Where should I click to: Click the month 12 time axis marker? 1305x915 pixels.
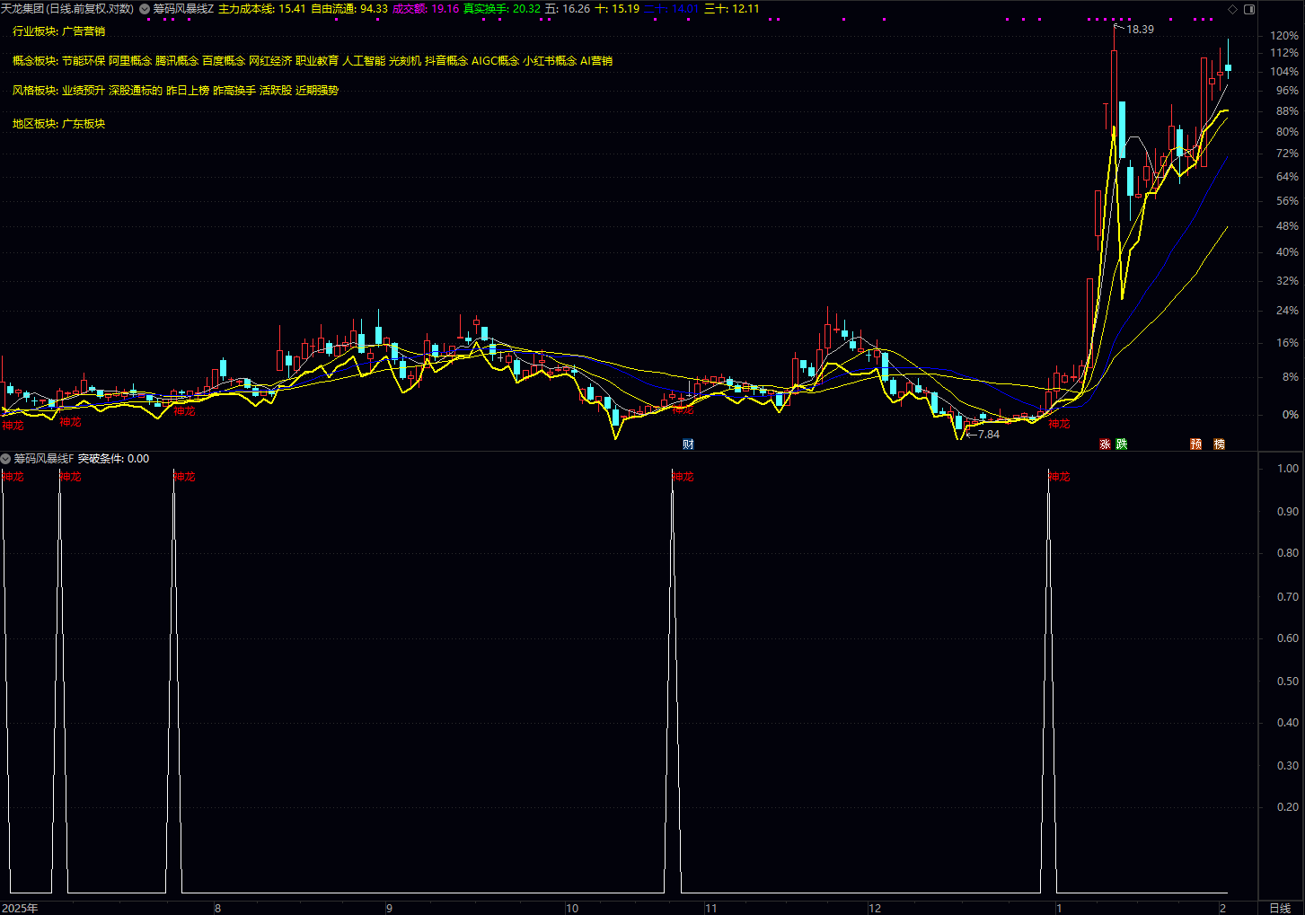[875, 908]
